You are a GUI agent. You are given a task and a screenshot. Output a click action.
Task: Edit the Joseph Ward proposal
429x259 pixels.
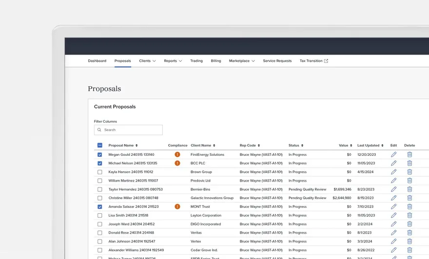393,224
